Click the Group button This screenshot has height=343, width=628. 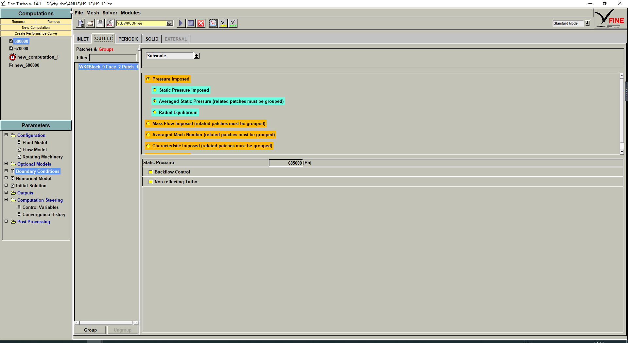(x=90, y=330)
